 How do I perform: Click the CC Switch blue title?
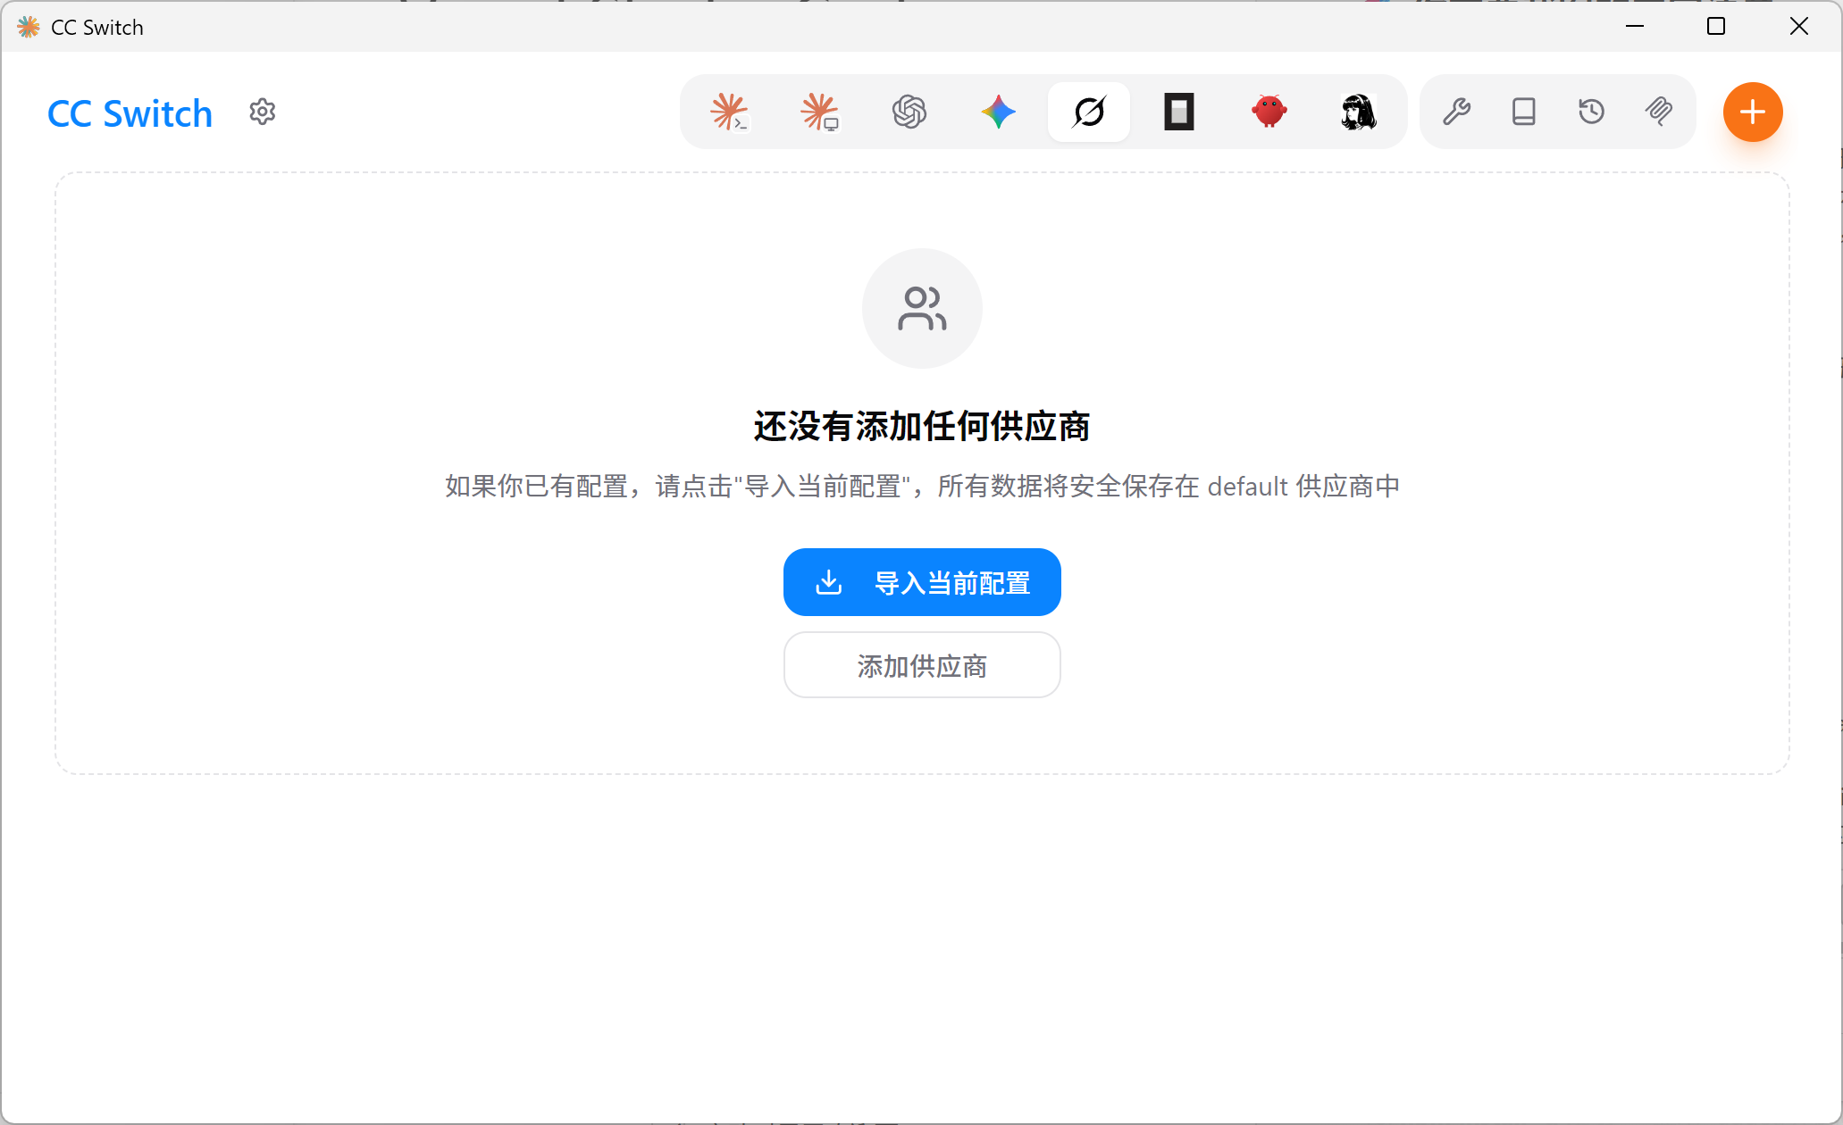130,113
